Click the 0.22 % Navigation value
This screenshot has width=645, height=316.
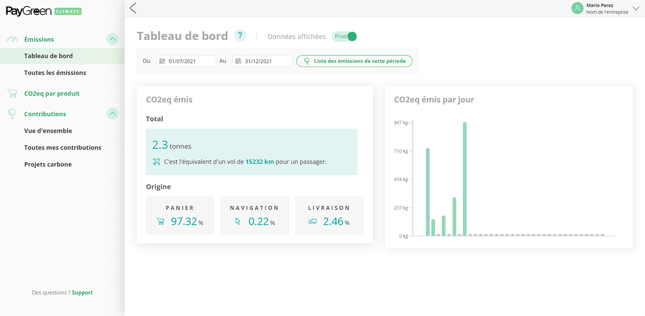pos(262,221)
